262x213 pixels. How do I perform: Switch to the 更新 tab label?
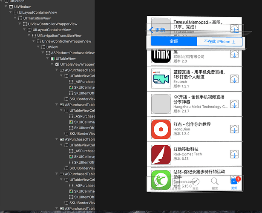[234, 188]
